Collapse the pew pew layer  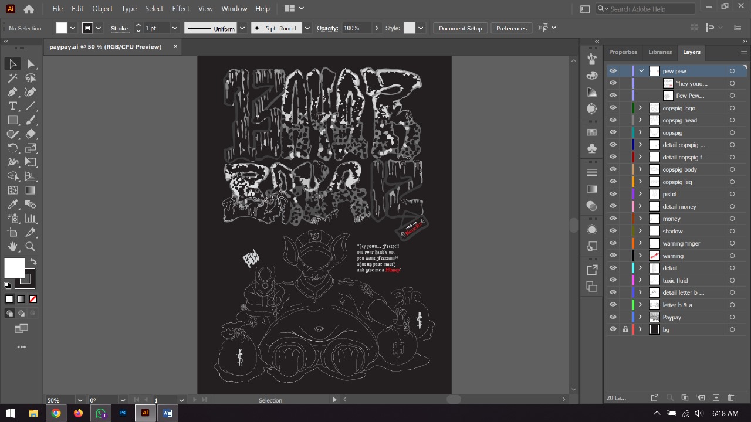pos(641,71)
